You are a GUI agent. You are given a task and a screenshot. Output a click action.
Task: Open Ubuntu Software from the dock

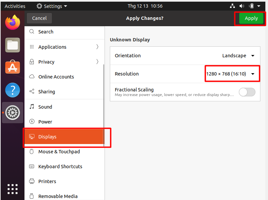point(13,68)
